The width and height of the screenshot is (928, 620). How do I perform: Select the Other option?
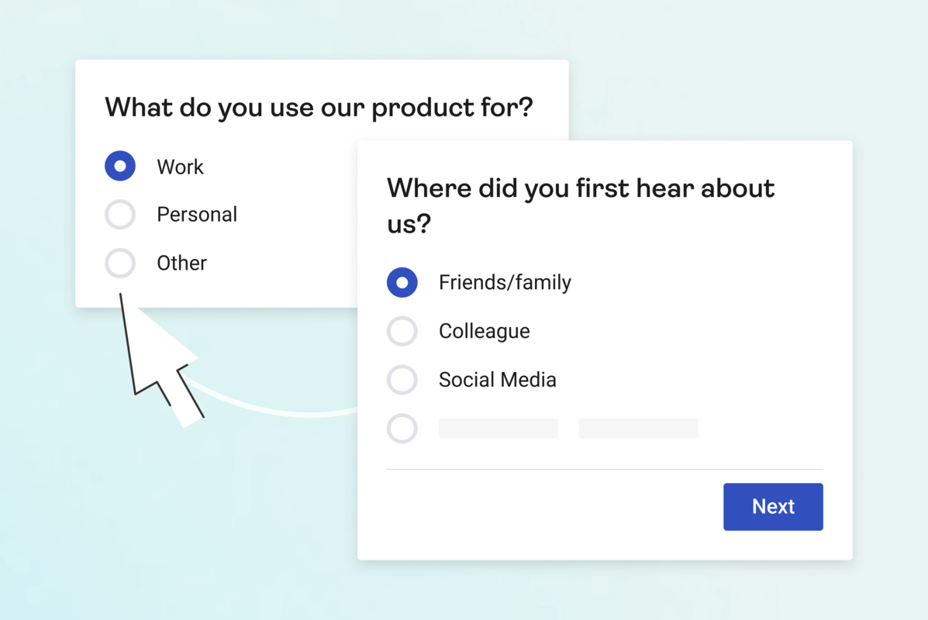coord(120,263)
